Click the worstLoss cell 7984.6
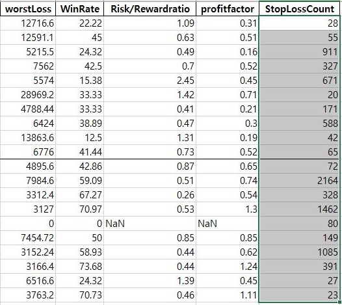The height and width of the screenshot is (305, 342). point(28,181)
